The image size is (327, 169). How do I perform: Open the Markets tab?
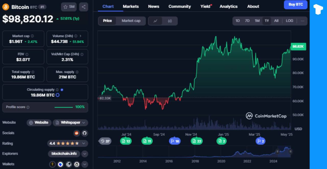[131, 6]
